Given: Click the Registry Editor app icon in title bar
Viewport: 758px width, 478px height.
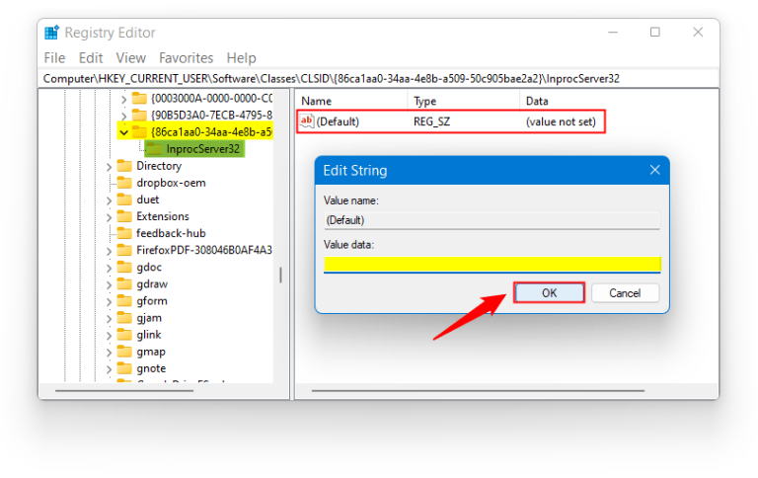Looking at the screenshot, I should tap(51, 33).
